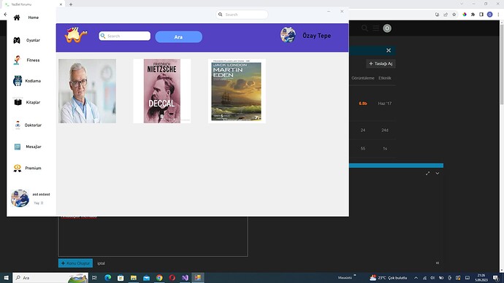Open Chrome from the Windows taskbar
Viewport: 504px width, 283px height.
[x=159, y=278]
